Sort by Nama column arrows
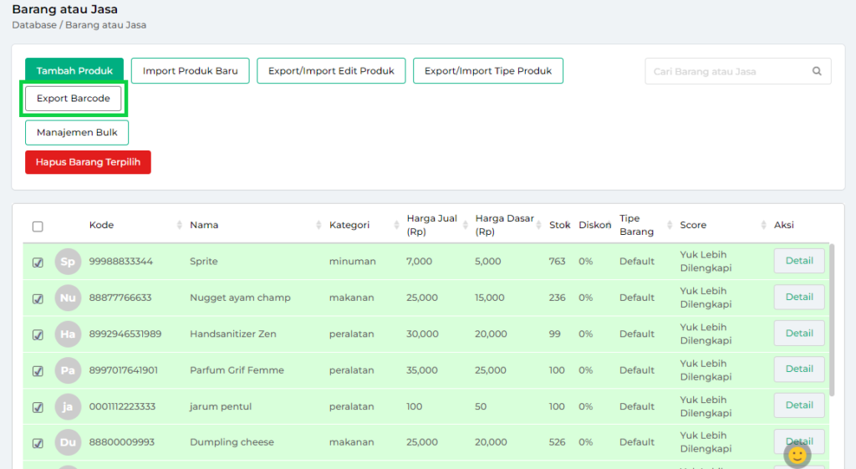 pyautogui.click(x=318, y=226)
